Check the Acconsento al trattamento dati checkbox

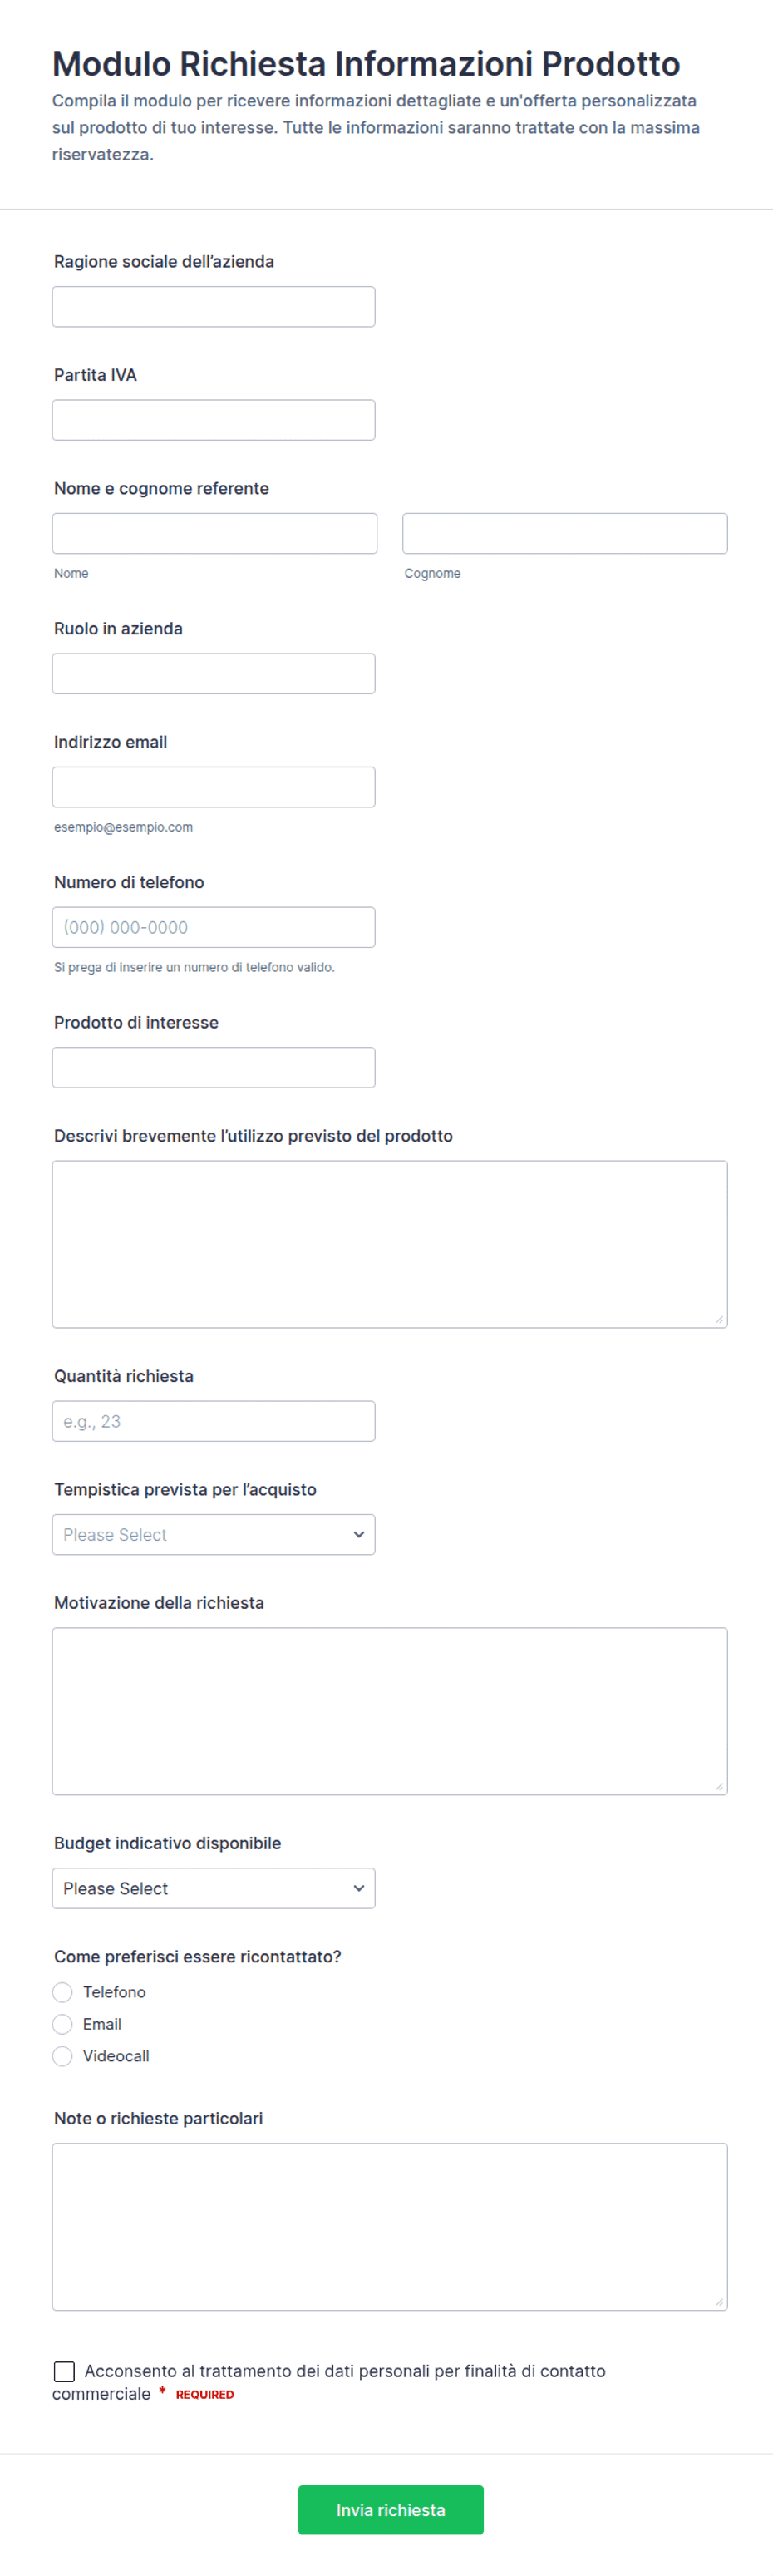click(64, 2371)
